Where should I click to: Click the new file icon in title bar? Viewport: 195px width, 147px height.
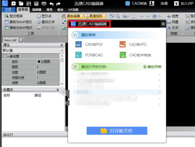[x=13, y=4]
